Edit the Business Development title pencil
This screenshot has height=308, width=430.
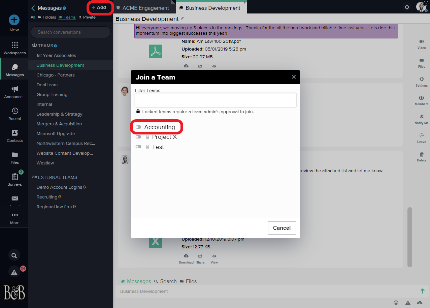(x=183, y=19)
